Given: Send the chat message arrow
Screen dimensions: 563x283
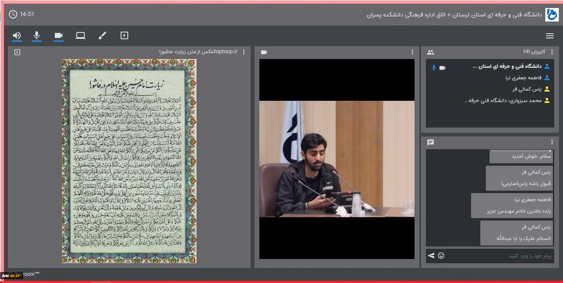Looking at the screenshot, I should coord(431,256).
